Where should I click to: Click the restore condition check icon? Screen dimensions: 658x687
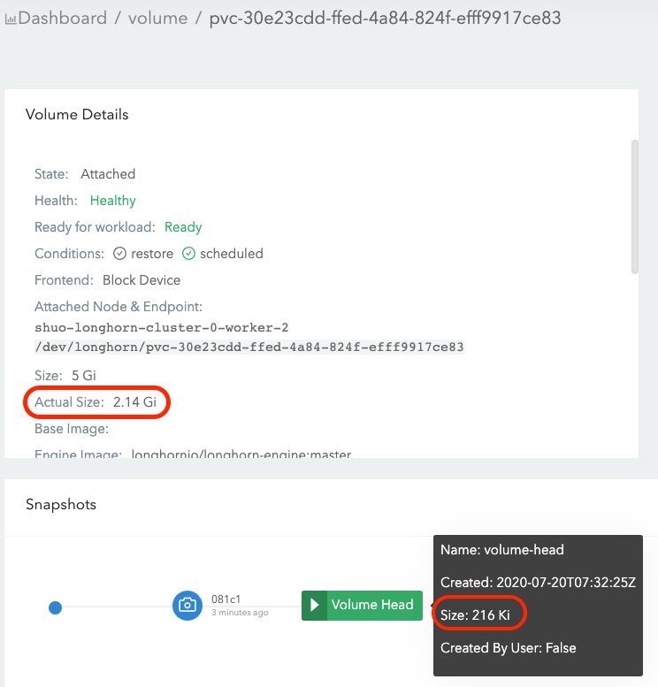pos(120,254)
